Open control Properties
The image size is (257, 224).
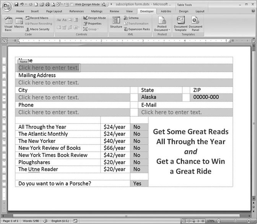[93, 24]
